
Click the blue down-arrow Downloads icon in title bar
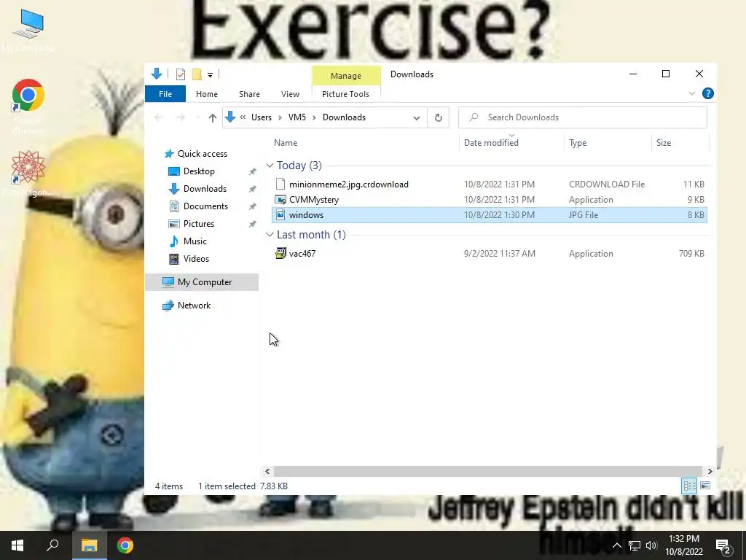tap(157, 74)
